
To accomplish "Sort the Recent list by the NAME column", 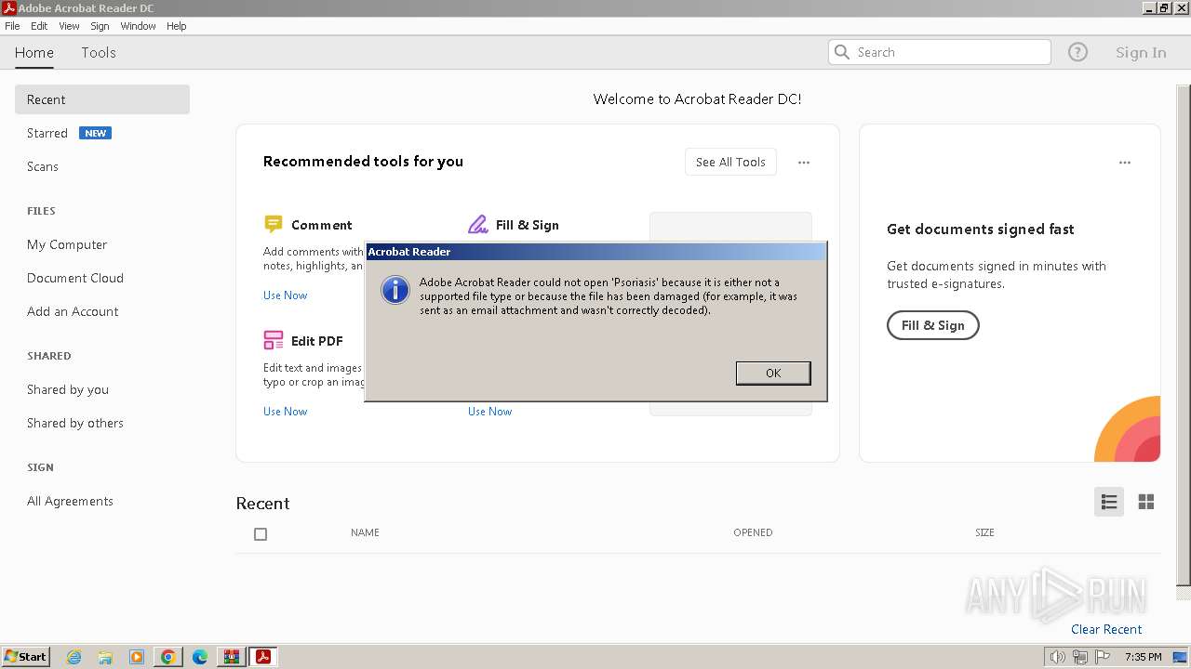I will 365,532.
